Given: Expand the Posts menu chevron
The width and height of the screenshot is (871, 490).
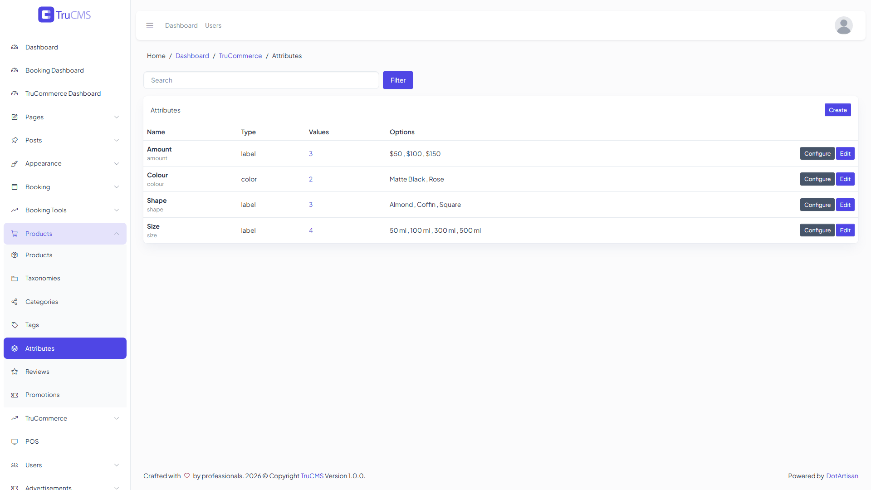Looking at the screenshot, I should [x=117, y=140].
